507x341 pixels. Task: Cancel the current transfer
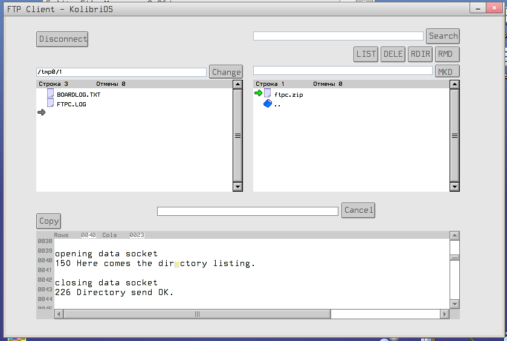coord(358,210)
